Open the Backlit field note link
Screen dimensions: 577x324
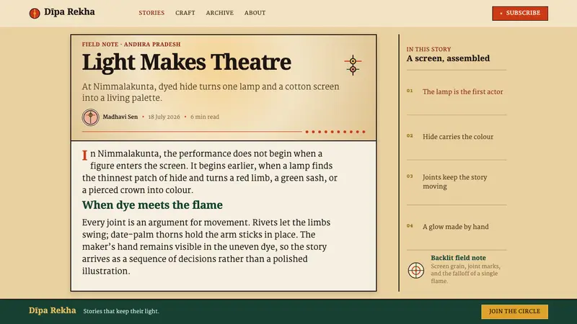[x=458, y=258]
